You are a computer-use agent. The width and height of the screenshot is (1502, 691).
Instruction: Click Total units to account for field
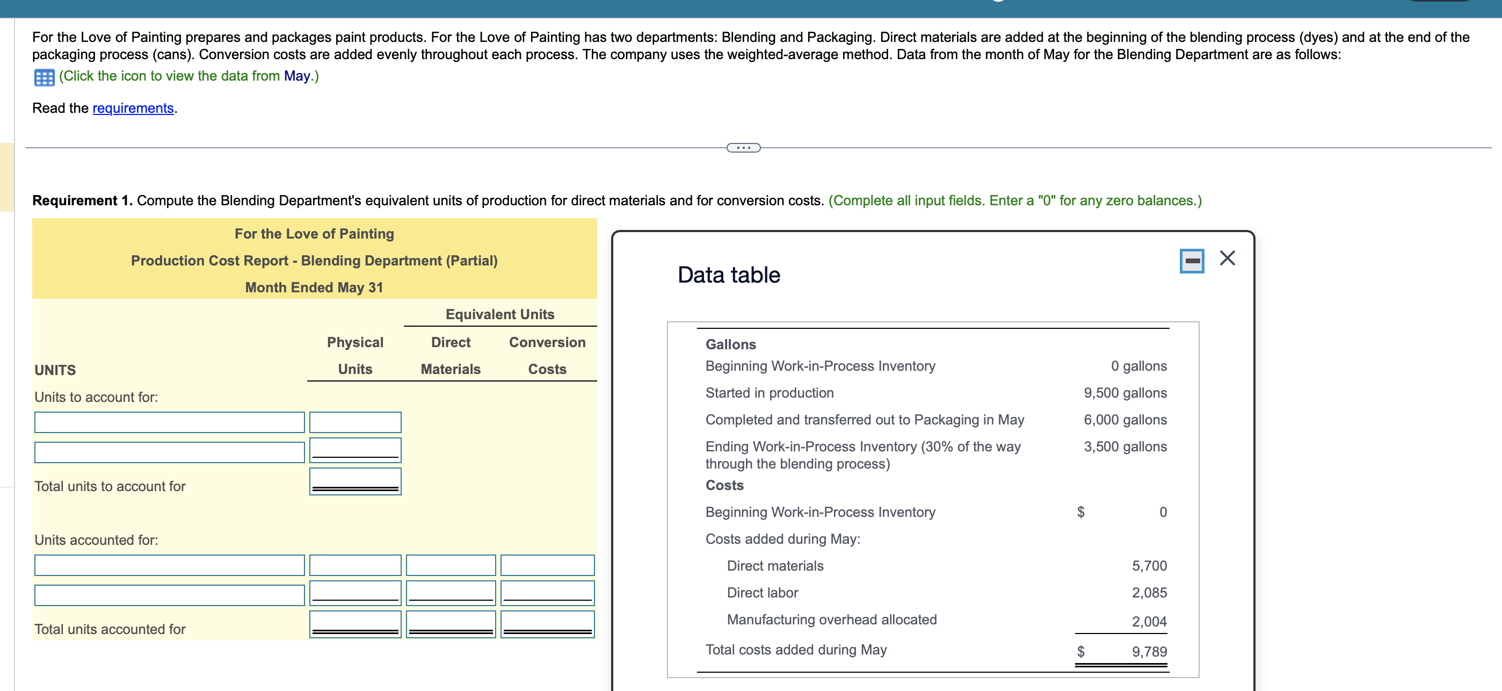[x=354, y=481]
